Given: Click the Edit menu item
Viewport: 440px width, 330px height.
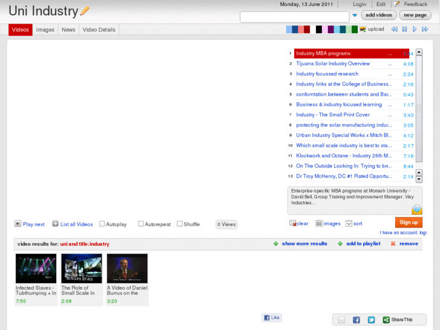Looking at the screenshot, I should click(381, 4).
